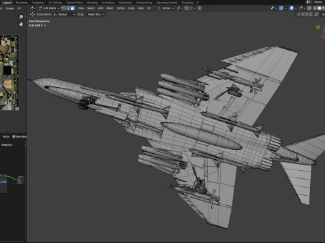Screen dimensions: 325x243
Task: Switch to the Geometry Nodes workspace tab
Action: (167, 3)
